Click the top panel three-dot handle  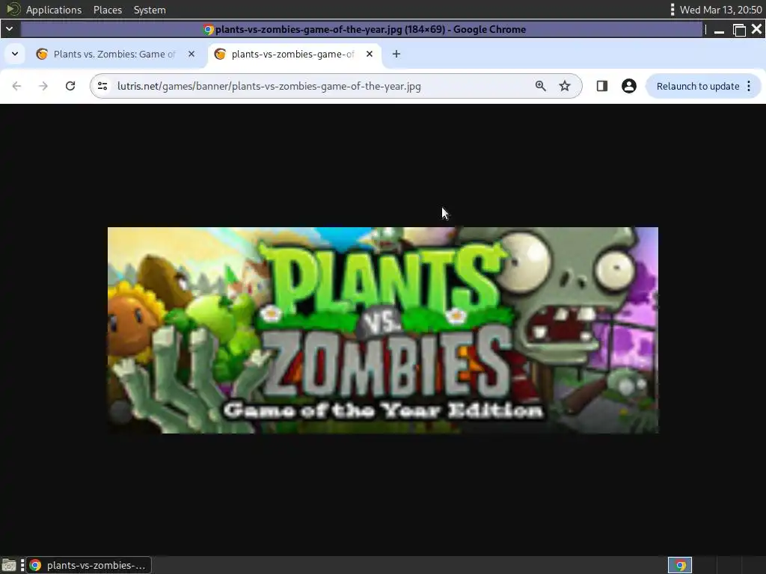672,10
